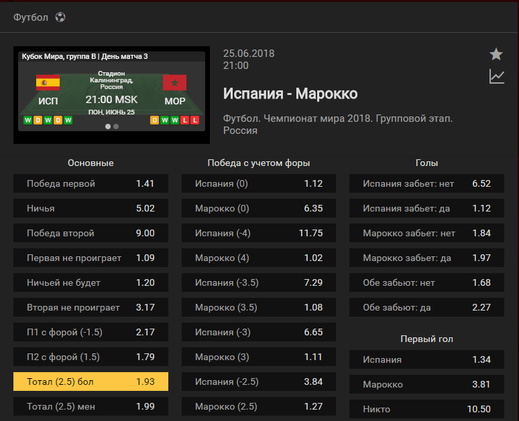Click the match preview banner
Screen dimensions: 519x421
[111, 95]
